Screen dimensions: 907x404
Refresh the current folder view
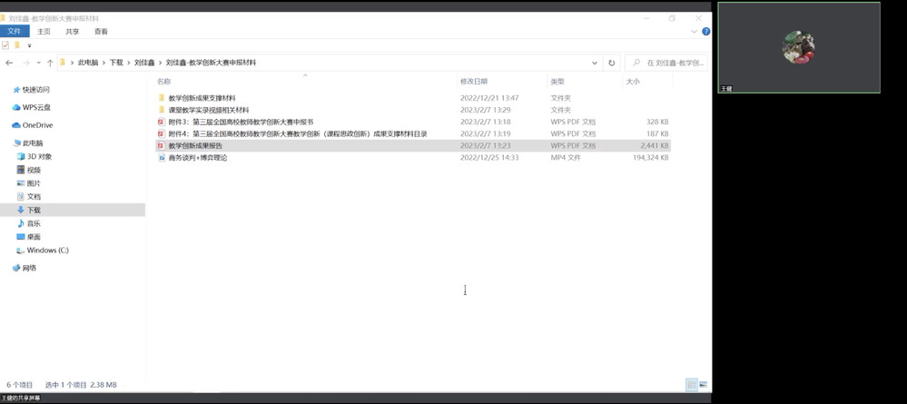click(612, 64)
